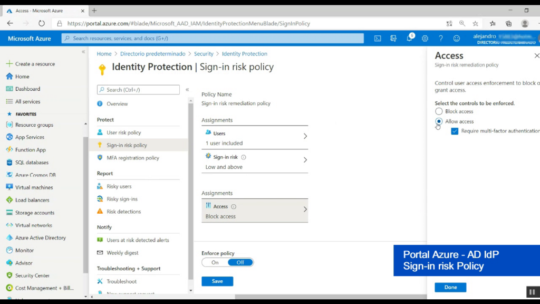The height and width of the screenshot is (304, 540).
Task: Expand the Users assignment row
Action: click(255, 138)
